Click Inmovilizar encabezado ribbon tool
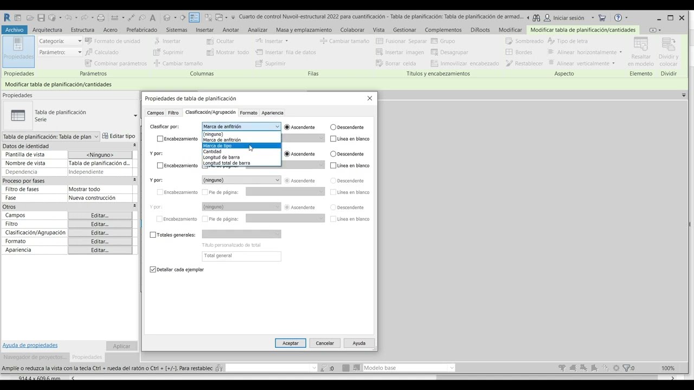 (x=465, y=63)
